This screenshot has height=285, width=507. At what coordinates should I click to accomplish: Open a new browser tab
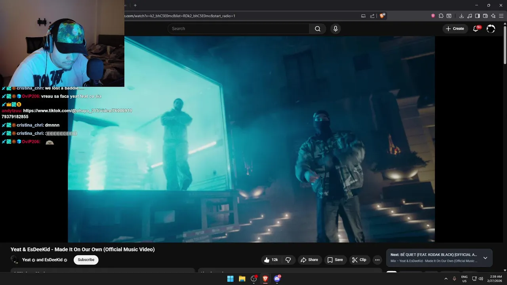pyautogui.click(x=135, y=5)
